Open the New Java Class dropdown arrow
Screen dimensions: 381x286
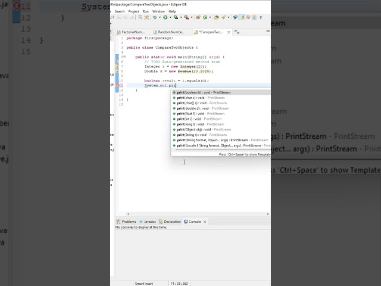click(210, 17)
